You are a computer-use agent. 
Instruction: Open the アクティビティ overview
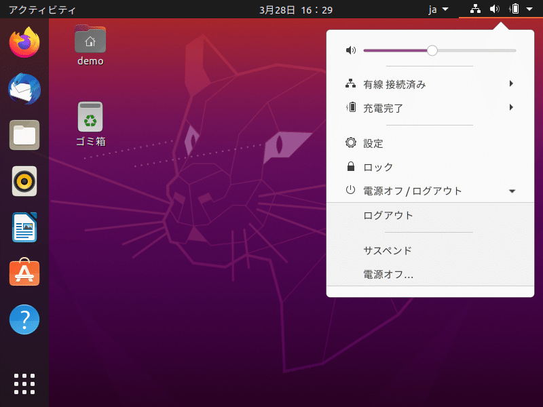(42, 9)
